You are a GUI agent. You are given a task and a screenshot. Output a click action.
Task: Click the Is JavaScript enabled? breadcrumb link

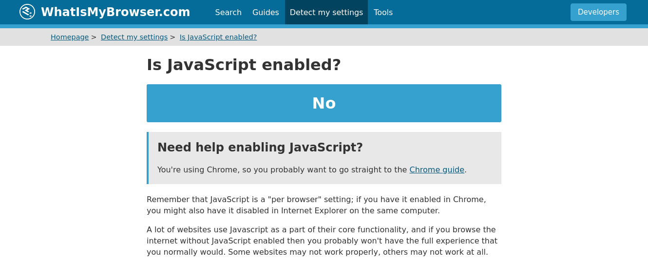tap(218, 37)
